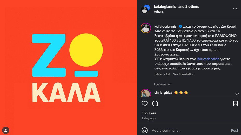241x135 pixels.
Task: Show the 2 others collaborators
Action: 192,6
